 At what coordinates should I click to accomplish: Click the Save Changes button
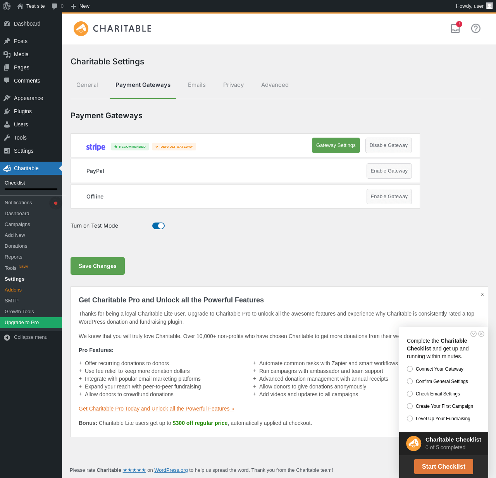coord(98,266)
